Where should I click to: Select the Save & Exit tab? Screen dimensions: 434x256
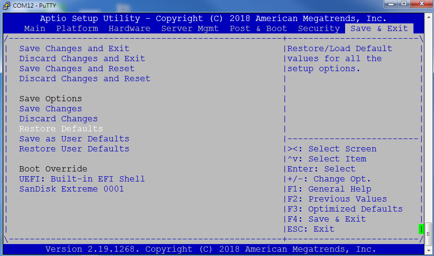379,29
